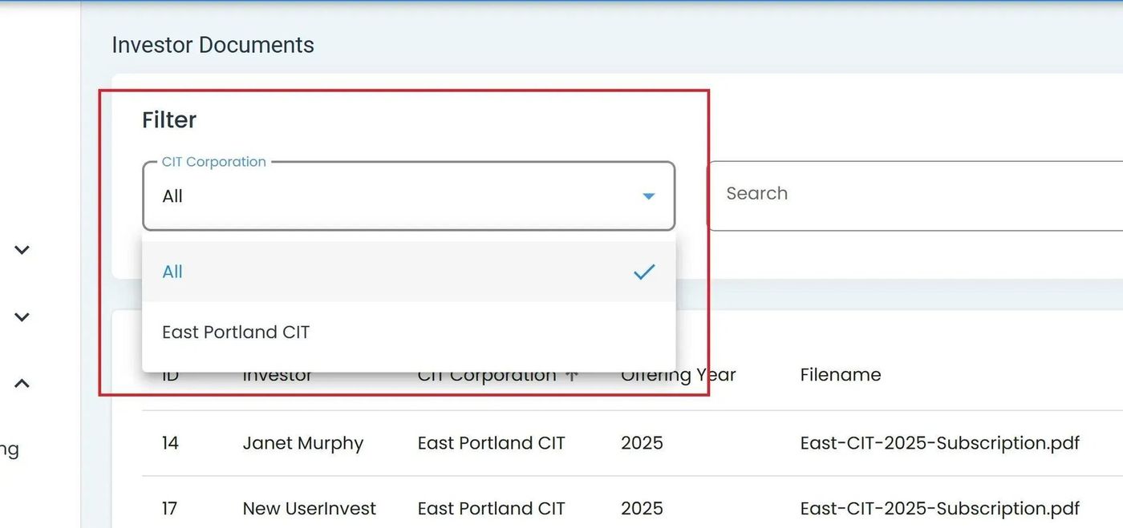The image size is (1123, 528).
Task: Click the dropdown arrow in CIT Corporation filter
Action: 648,195
